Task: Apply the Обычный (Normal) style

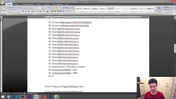Action: coord(79,10)
